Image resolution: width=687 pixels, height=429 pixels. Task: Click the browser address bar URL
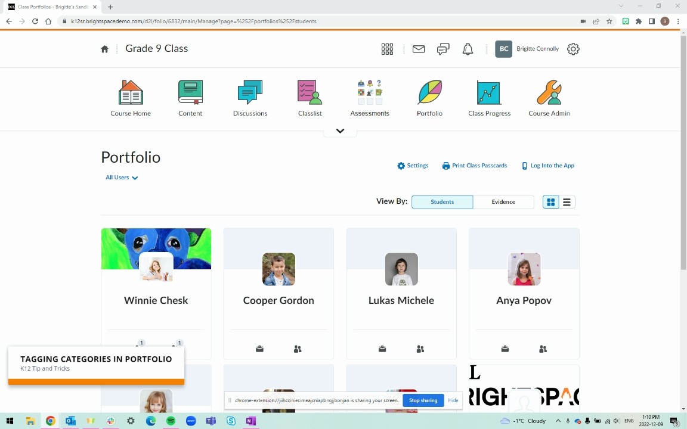(194, 21)
